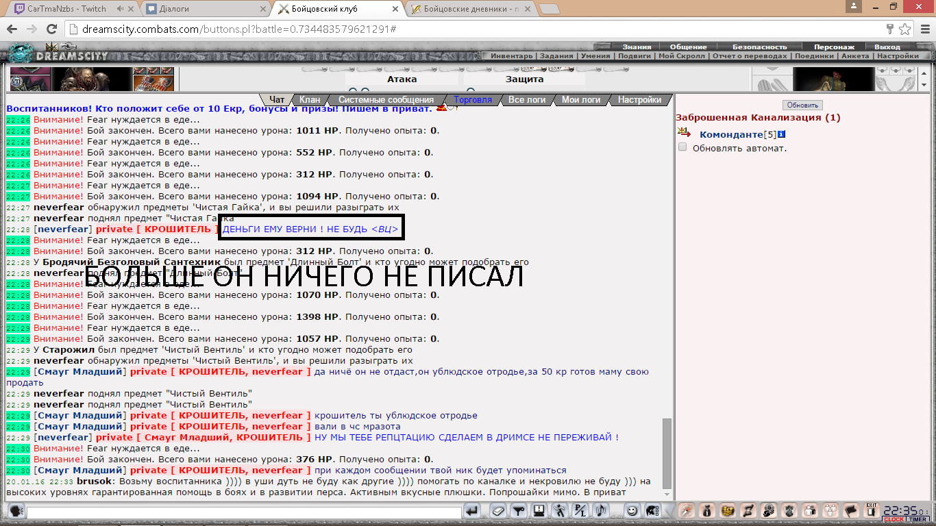Click the horned demon mask icon
This screenshot has width=936, height=526.
pyautogui.click(x=789, y=510)
